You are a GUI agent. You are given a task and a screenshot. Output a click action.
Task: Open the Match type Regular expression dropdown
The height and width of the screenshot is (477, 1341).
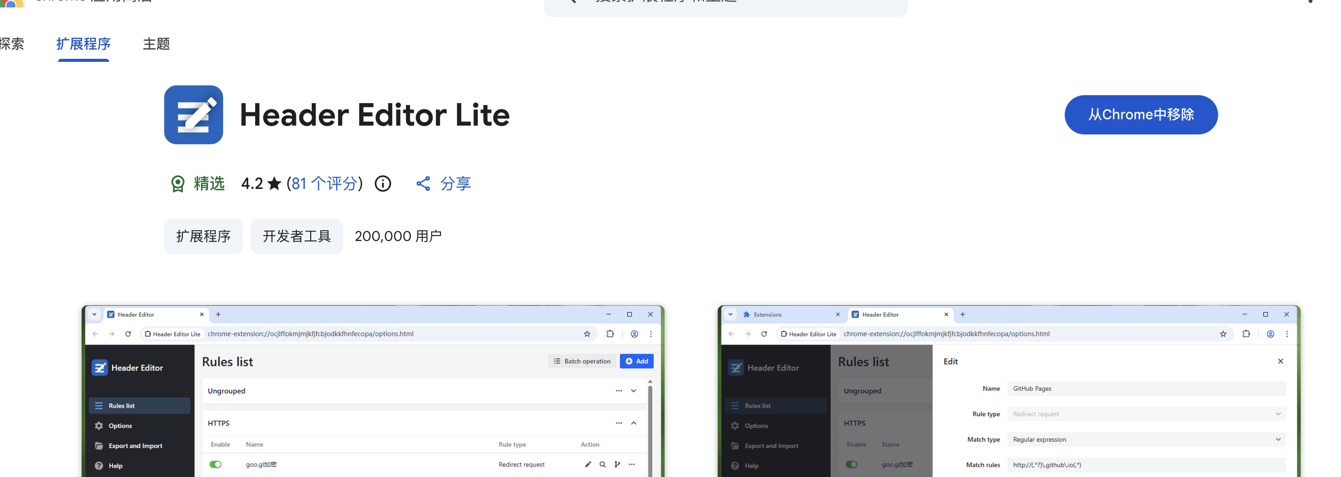[x=1146, y=439]
